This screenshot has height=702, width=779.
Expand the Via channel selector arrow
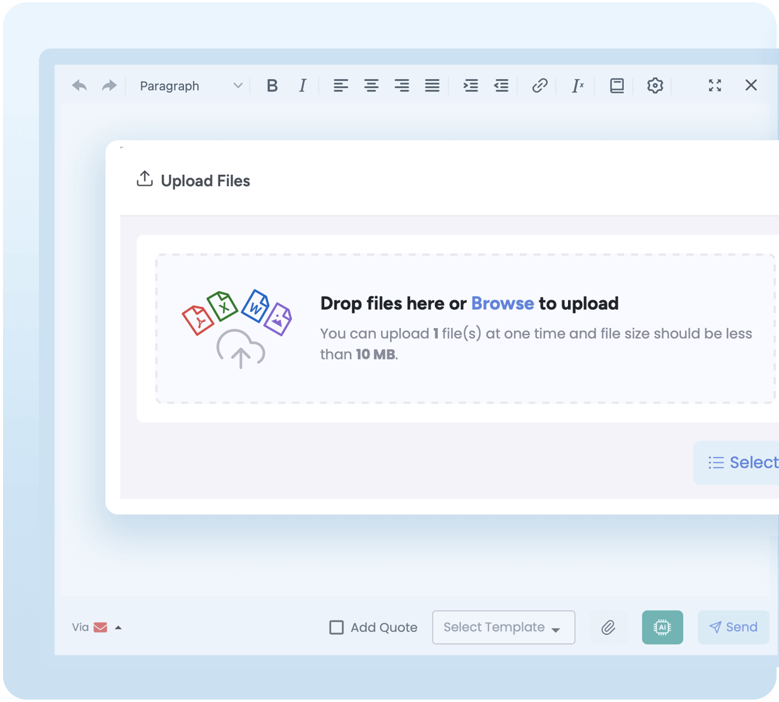pyautogui.click(x=118, y=627)
